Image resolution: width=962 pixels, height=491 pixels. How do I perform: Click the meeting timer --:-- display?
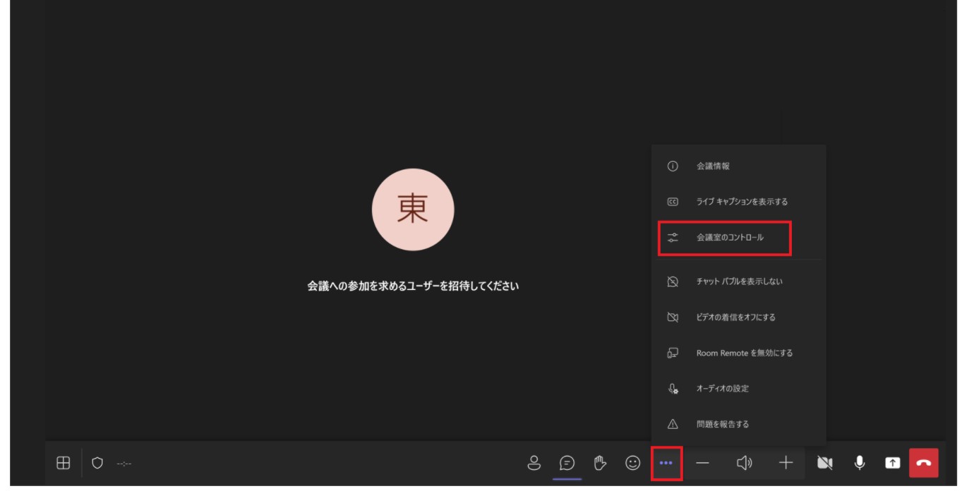(124, 463)
